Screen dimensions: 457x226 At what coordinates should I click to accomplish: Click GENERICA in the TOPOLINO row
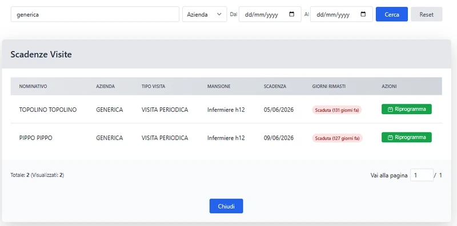coord(110,110)
